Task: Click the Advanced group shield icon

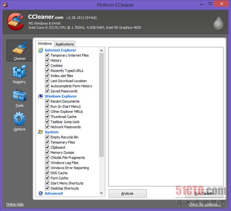Action: [41, 193]
